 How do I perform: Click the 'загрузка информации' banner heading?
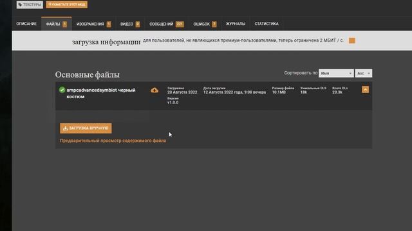click(106, 42)
